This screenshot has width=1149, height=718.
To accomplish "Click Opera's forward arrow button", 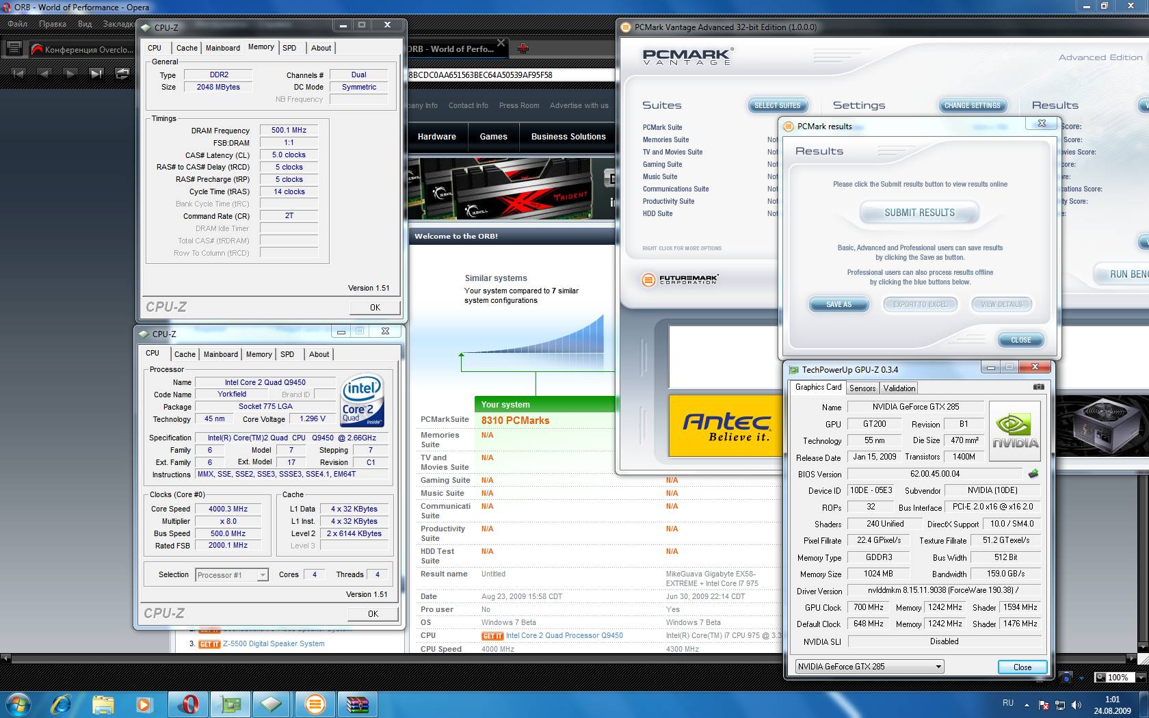I will point(70,73).
